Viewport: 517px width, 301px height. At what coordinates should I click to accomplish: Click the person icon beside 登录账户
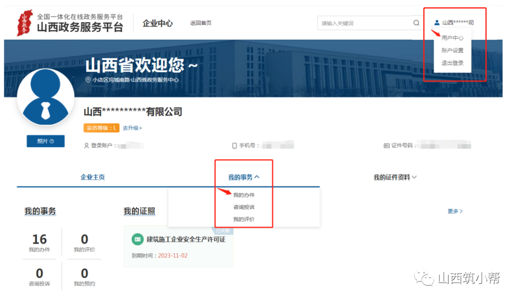point(85,145)
